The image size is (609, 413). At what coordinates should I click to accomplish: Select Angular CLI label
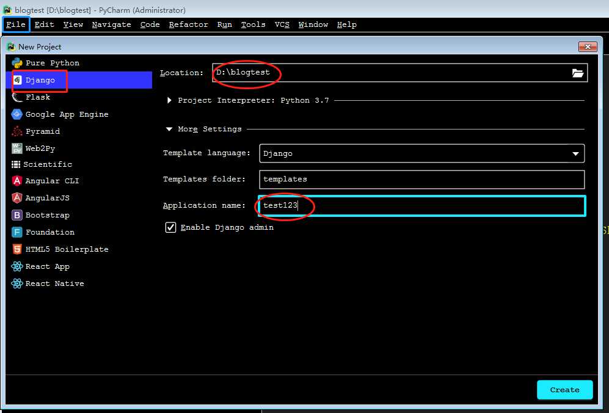pos(52,181)
